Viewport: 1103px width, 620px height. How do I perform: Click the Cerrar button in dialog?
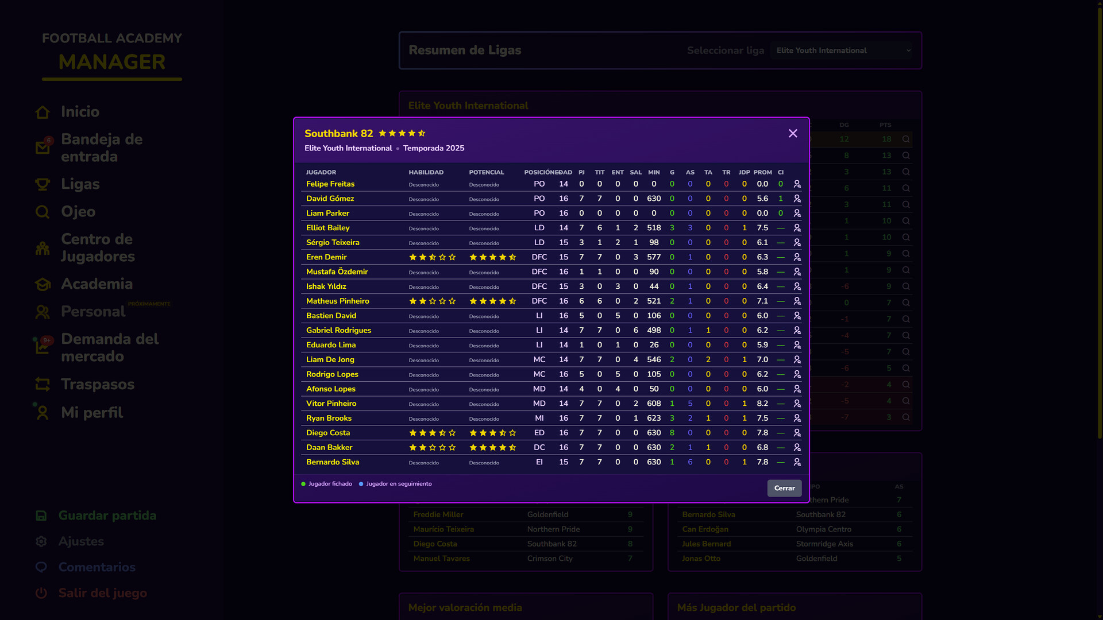(x=784, y=488)
